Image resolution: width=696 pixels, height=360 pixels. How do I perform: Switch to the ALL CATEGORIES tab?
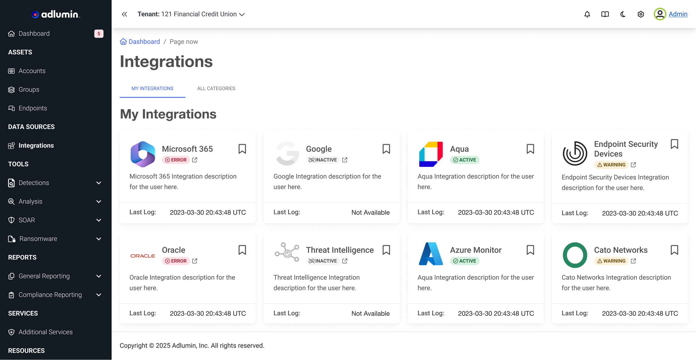[216, 88]
